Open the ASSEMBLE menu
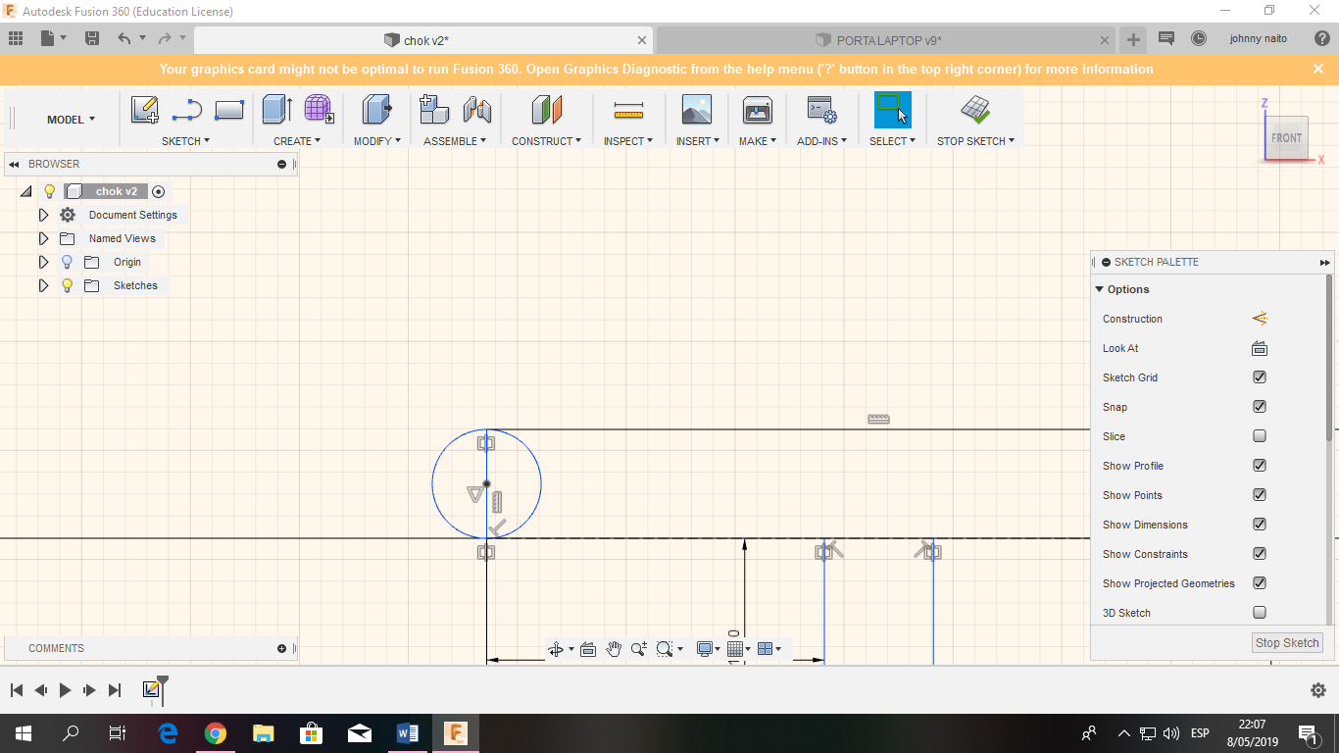The width and height of the screenshot is (1339, 753). coord(455,141)
